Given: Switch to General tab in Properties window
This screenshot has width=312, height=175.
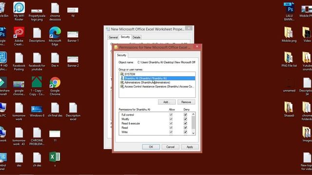Looking at the screenshot, I should pos(113,37).
